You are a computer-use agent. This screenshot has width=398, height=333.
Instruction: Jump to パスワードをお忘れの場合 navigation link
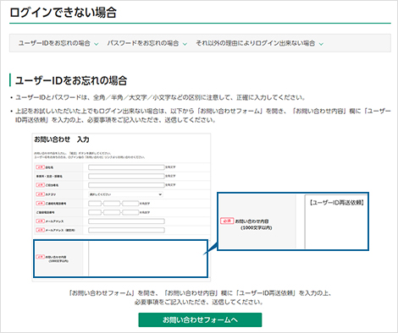click(143, 43)
